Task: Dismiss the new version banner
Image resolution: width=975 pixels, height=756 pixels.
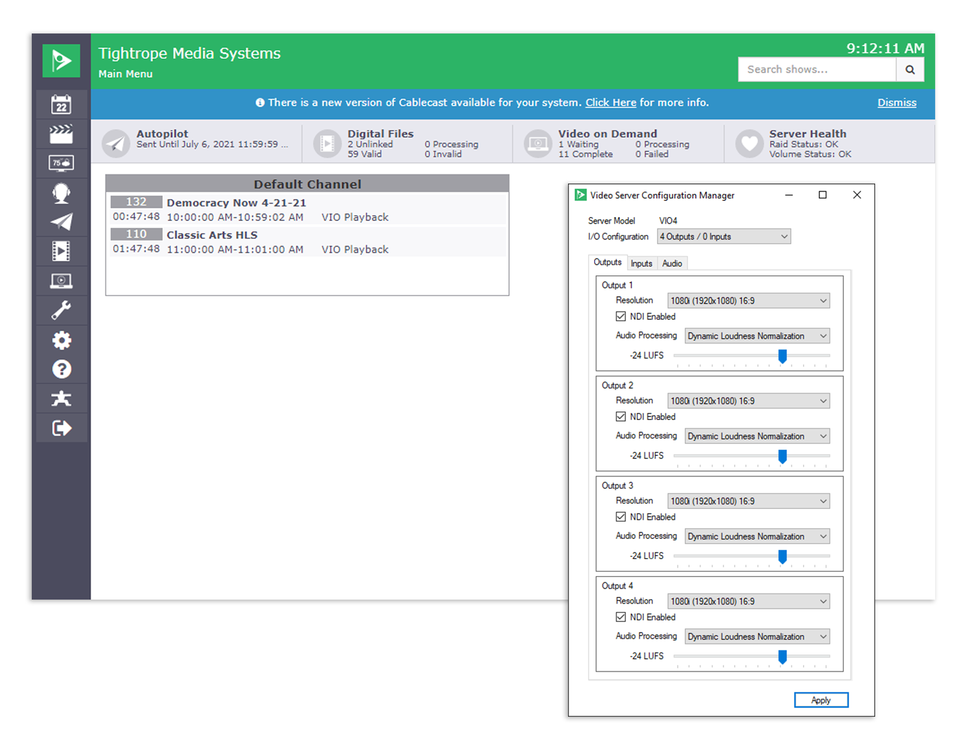Action: tap(896, 103)
